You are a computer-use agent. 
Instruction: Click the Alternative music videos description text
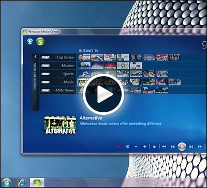pos(120,124)
